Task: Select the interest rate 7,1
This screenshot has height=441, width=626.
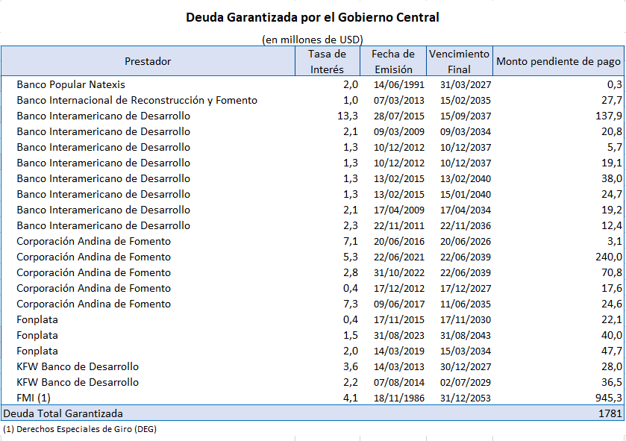Action: click(x=351, y=241)
